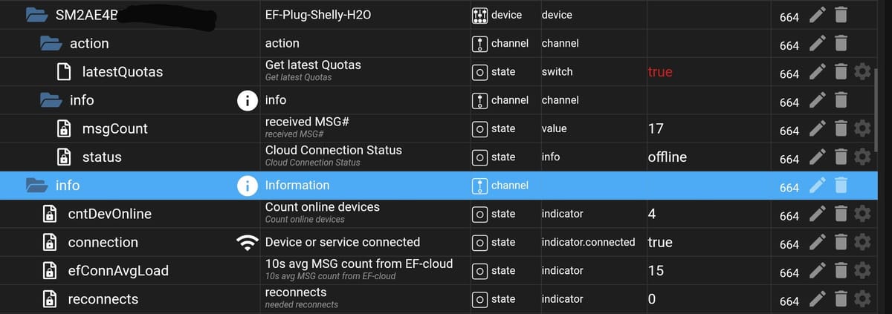Collapse the SM2AE4B device folder
The height and width of the screenshot is (314, 892).
pyautogui.click(x=36, y=15)
